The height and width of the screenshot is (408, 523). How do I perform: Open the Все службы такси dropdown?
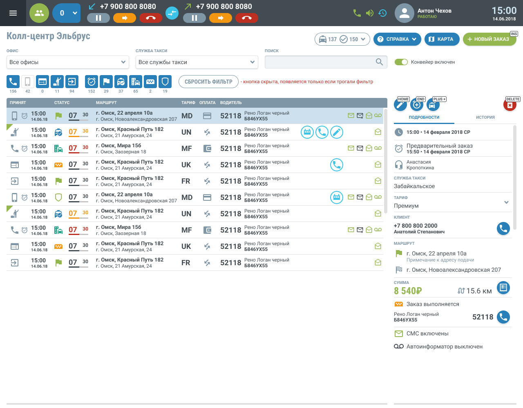tap(197, 62)
